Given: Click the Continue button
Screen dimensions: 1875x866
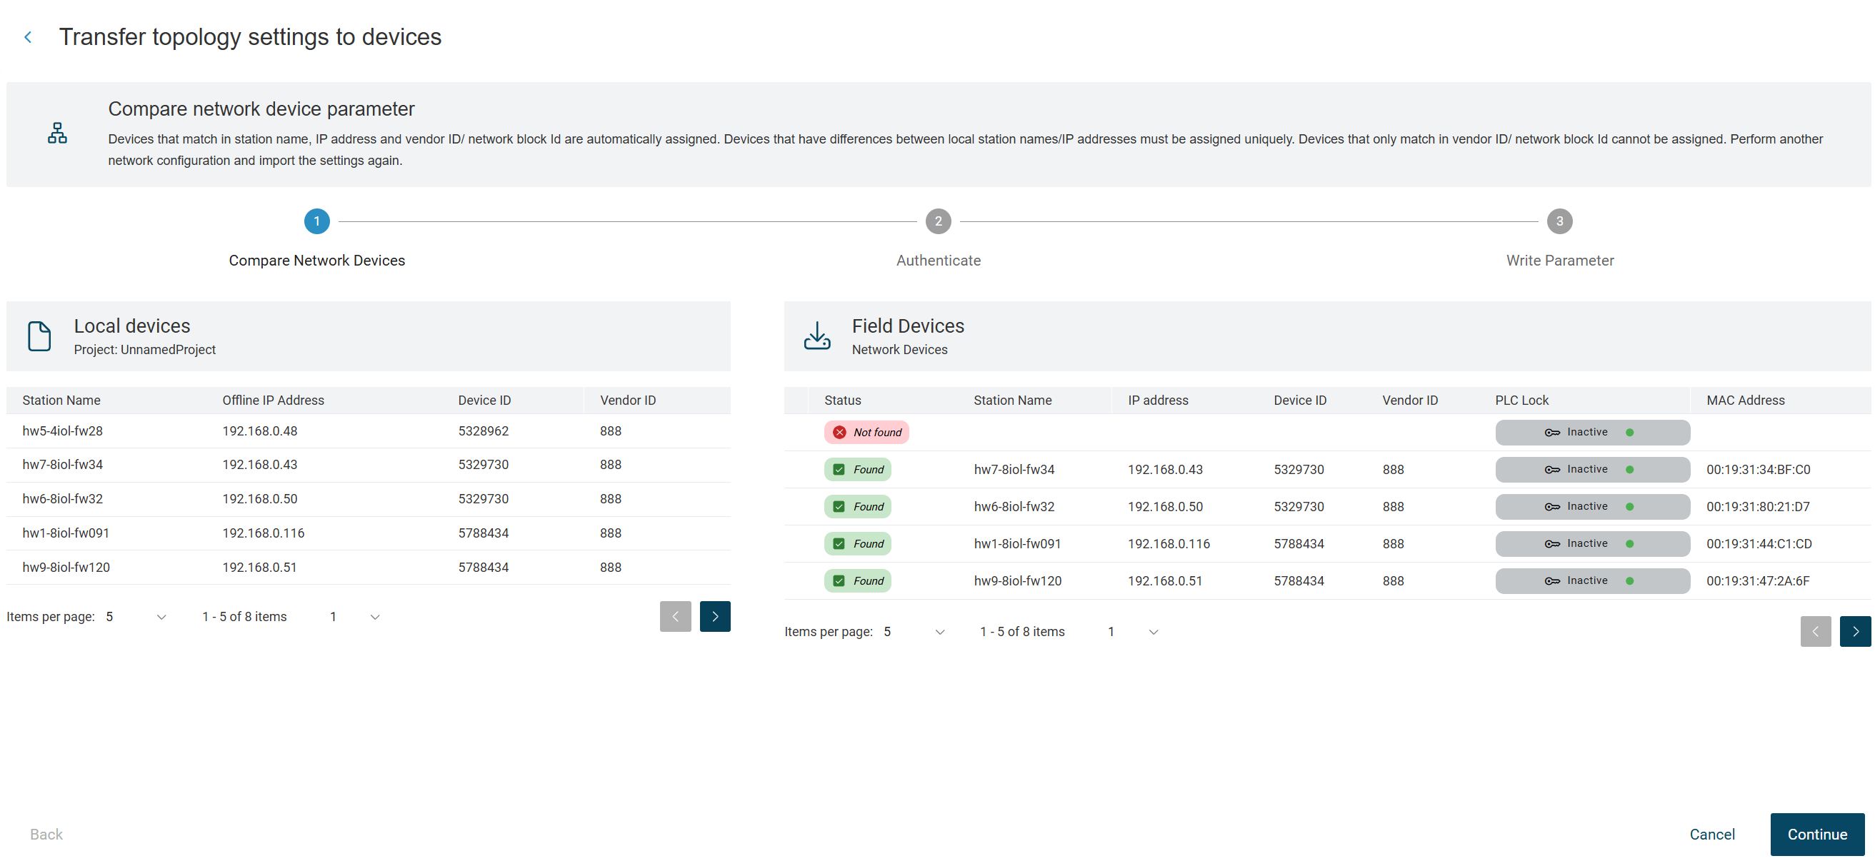Looking at the screenshot, I should click(x=1816, y=834).
